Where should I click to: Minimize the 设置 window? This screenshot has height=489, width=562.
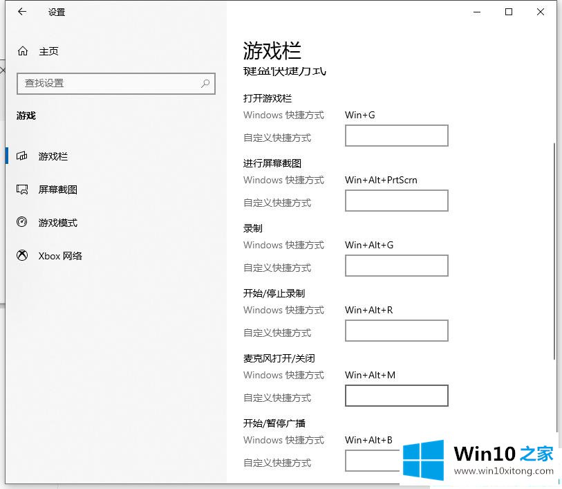(477, 12)
